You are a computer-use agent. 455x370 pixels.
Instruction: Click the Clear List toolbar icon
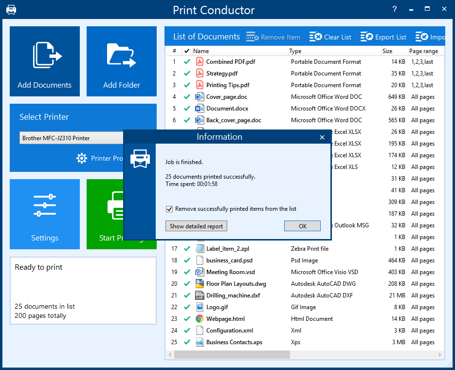(315, 37)
